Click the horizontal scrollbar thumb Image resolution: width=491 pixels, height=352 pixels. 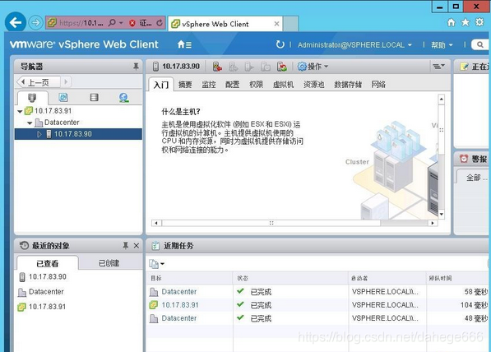pos(271,223)
